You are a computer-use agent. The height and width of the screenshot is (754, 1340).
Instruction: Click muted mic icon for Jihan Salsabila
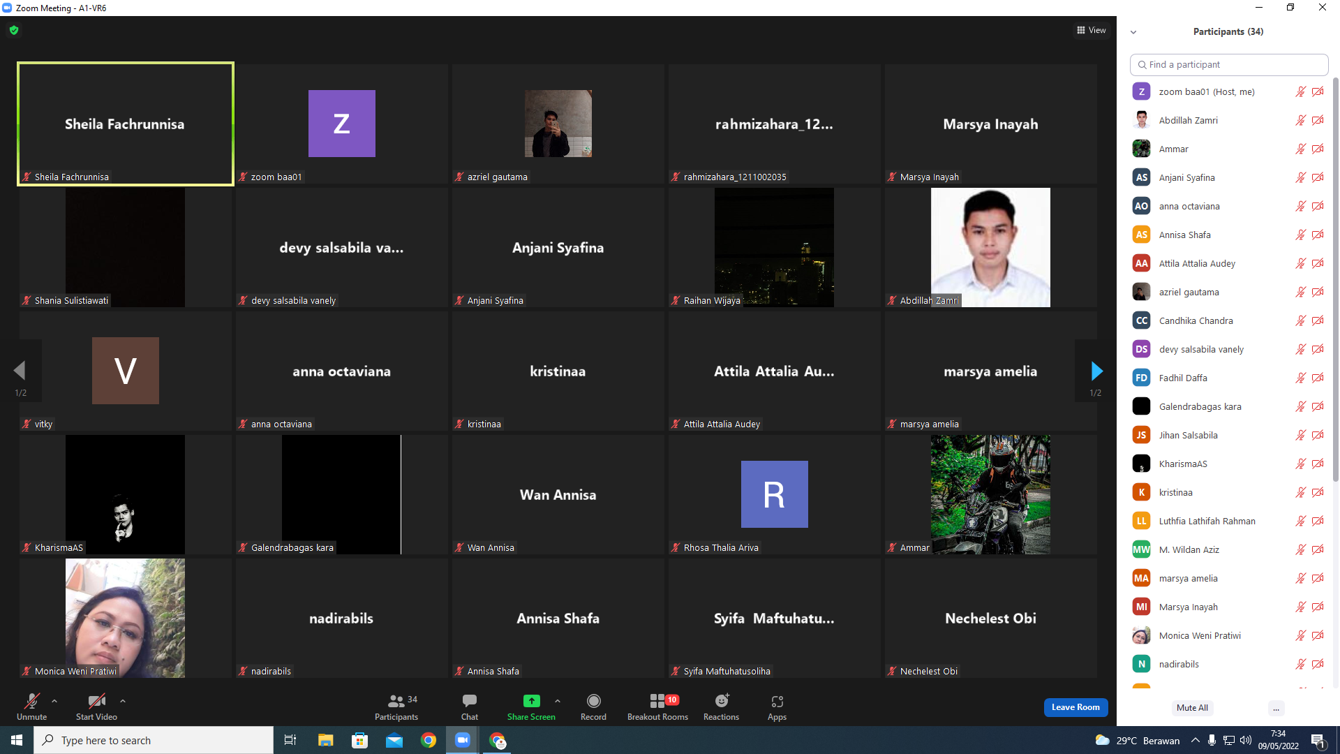click(x=1300, y=435)
